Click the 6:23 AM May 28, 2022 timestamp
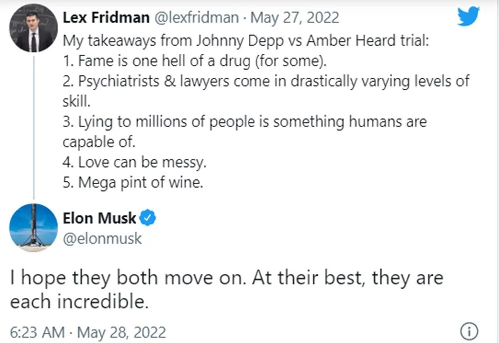The width and height of the screenshot is (499, 343). (88, 332)
